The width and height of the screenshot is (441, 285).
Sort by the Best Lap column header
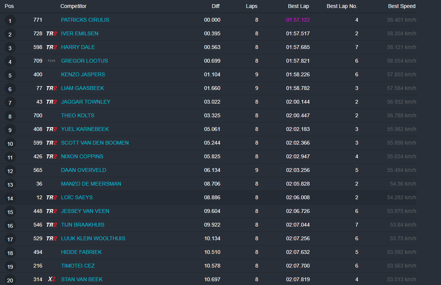click(x=298, y=6)
